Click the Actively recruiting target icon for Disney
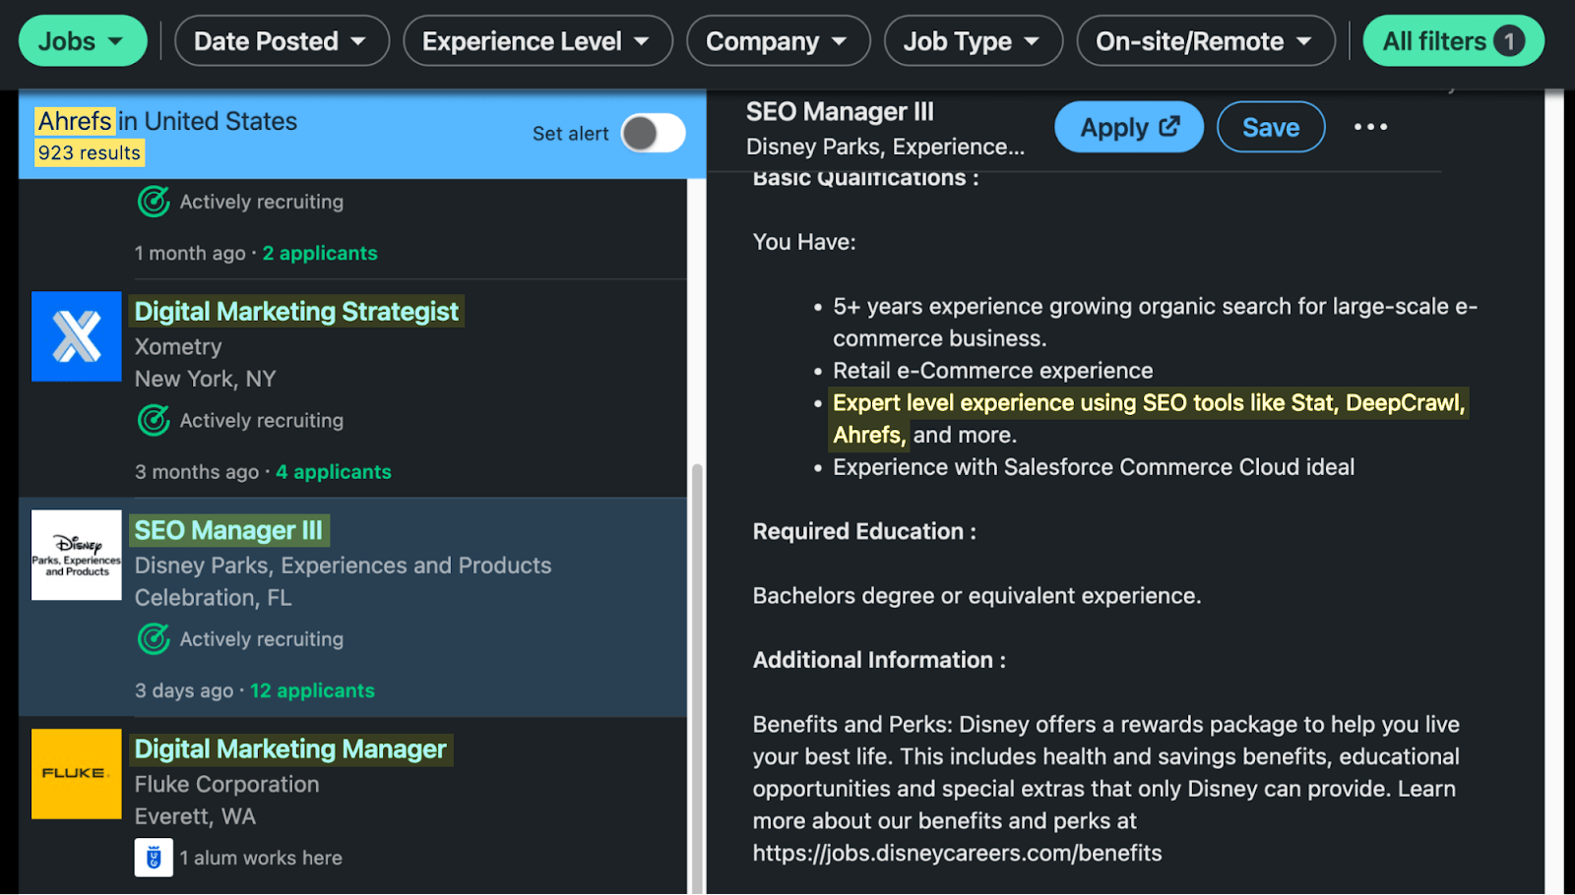Screen dimensions: 1575x895 (x=154, y=638)
